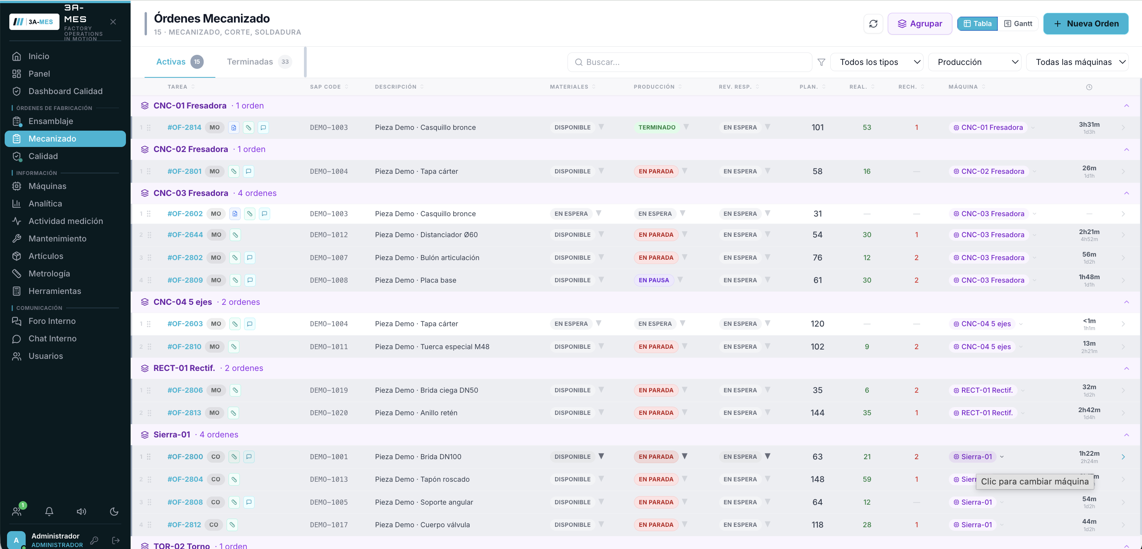
Task: Open the Todas las máquinas dropdown
Action: 1077,62
